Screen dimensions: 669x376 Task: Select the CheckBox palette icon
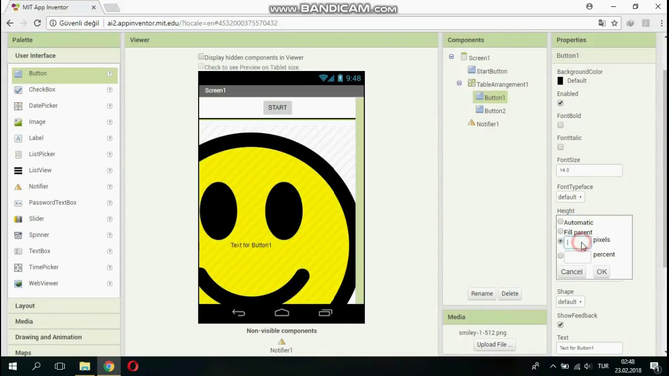pos(18,90)
